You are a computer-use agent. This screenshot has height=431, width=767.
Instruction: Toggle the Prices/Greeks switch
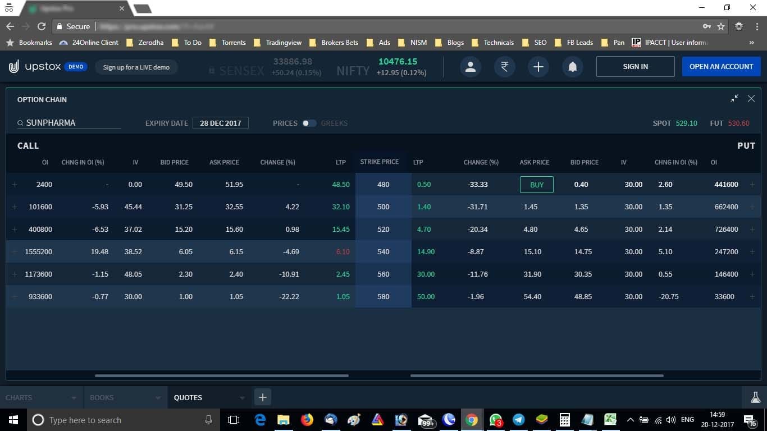[309, 123]
